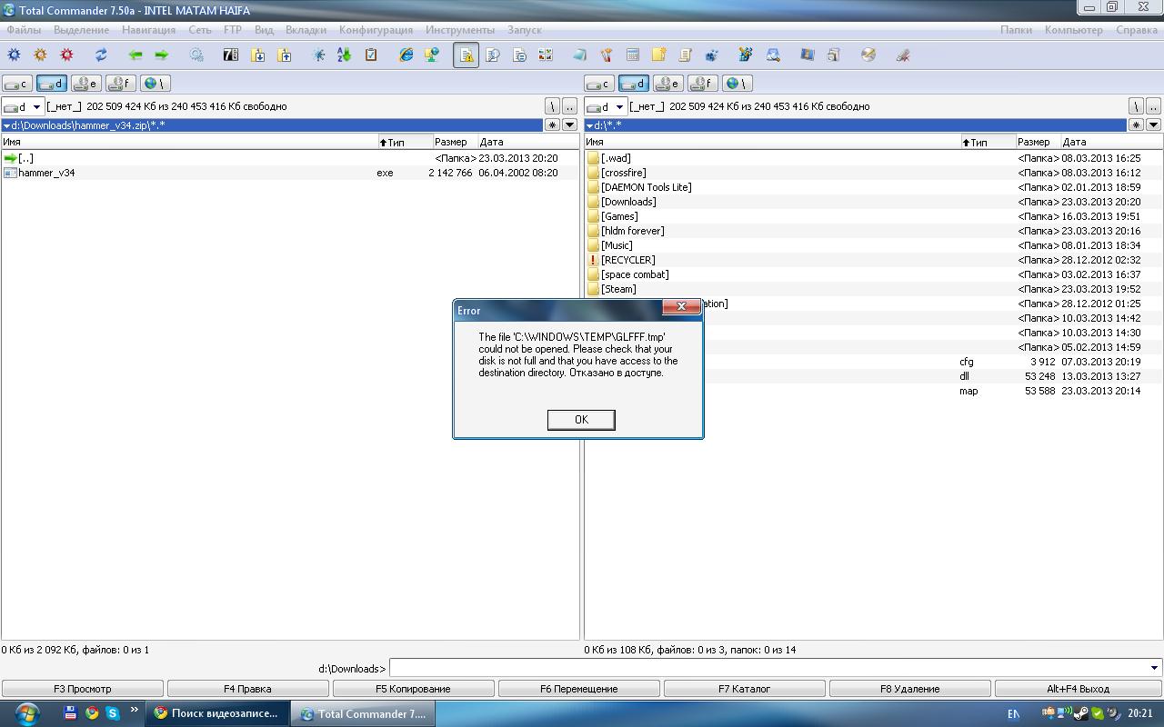Click the green back arrow in toolbar
The height and width of the screenshot is (727, 1164).
[x=135, y=55]
